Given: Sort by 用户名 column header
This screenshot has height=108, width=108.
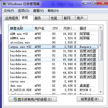Looking at the screenshot, I should pyautogui.click(x=41, y=28).
